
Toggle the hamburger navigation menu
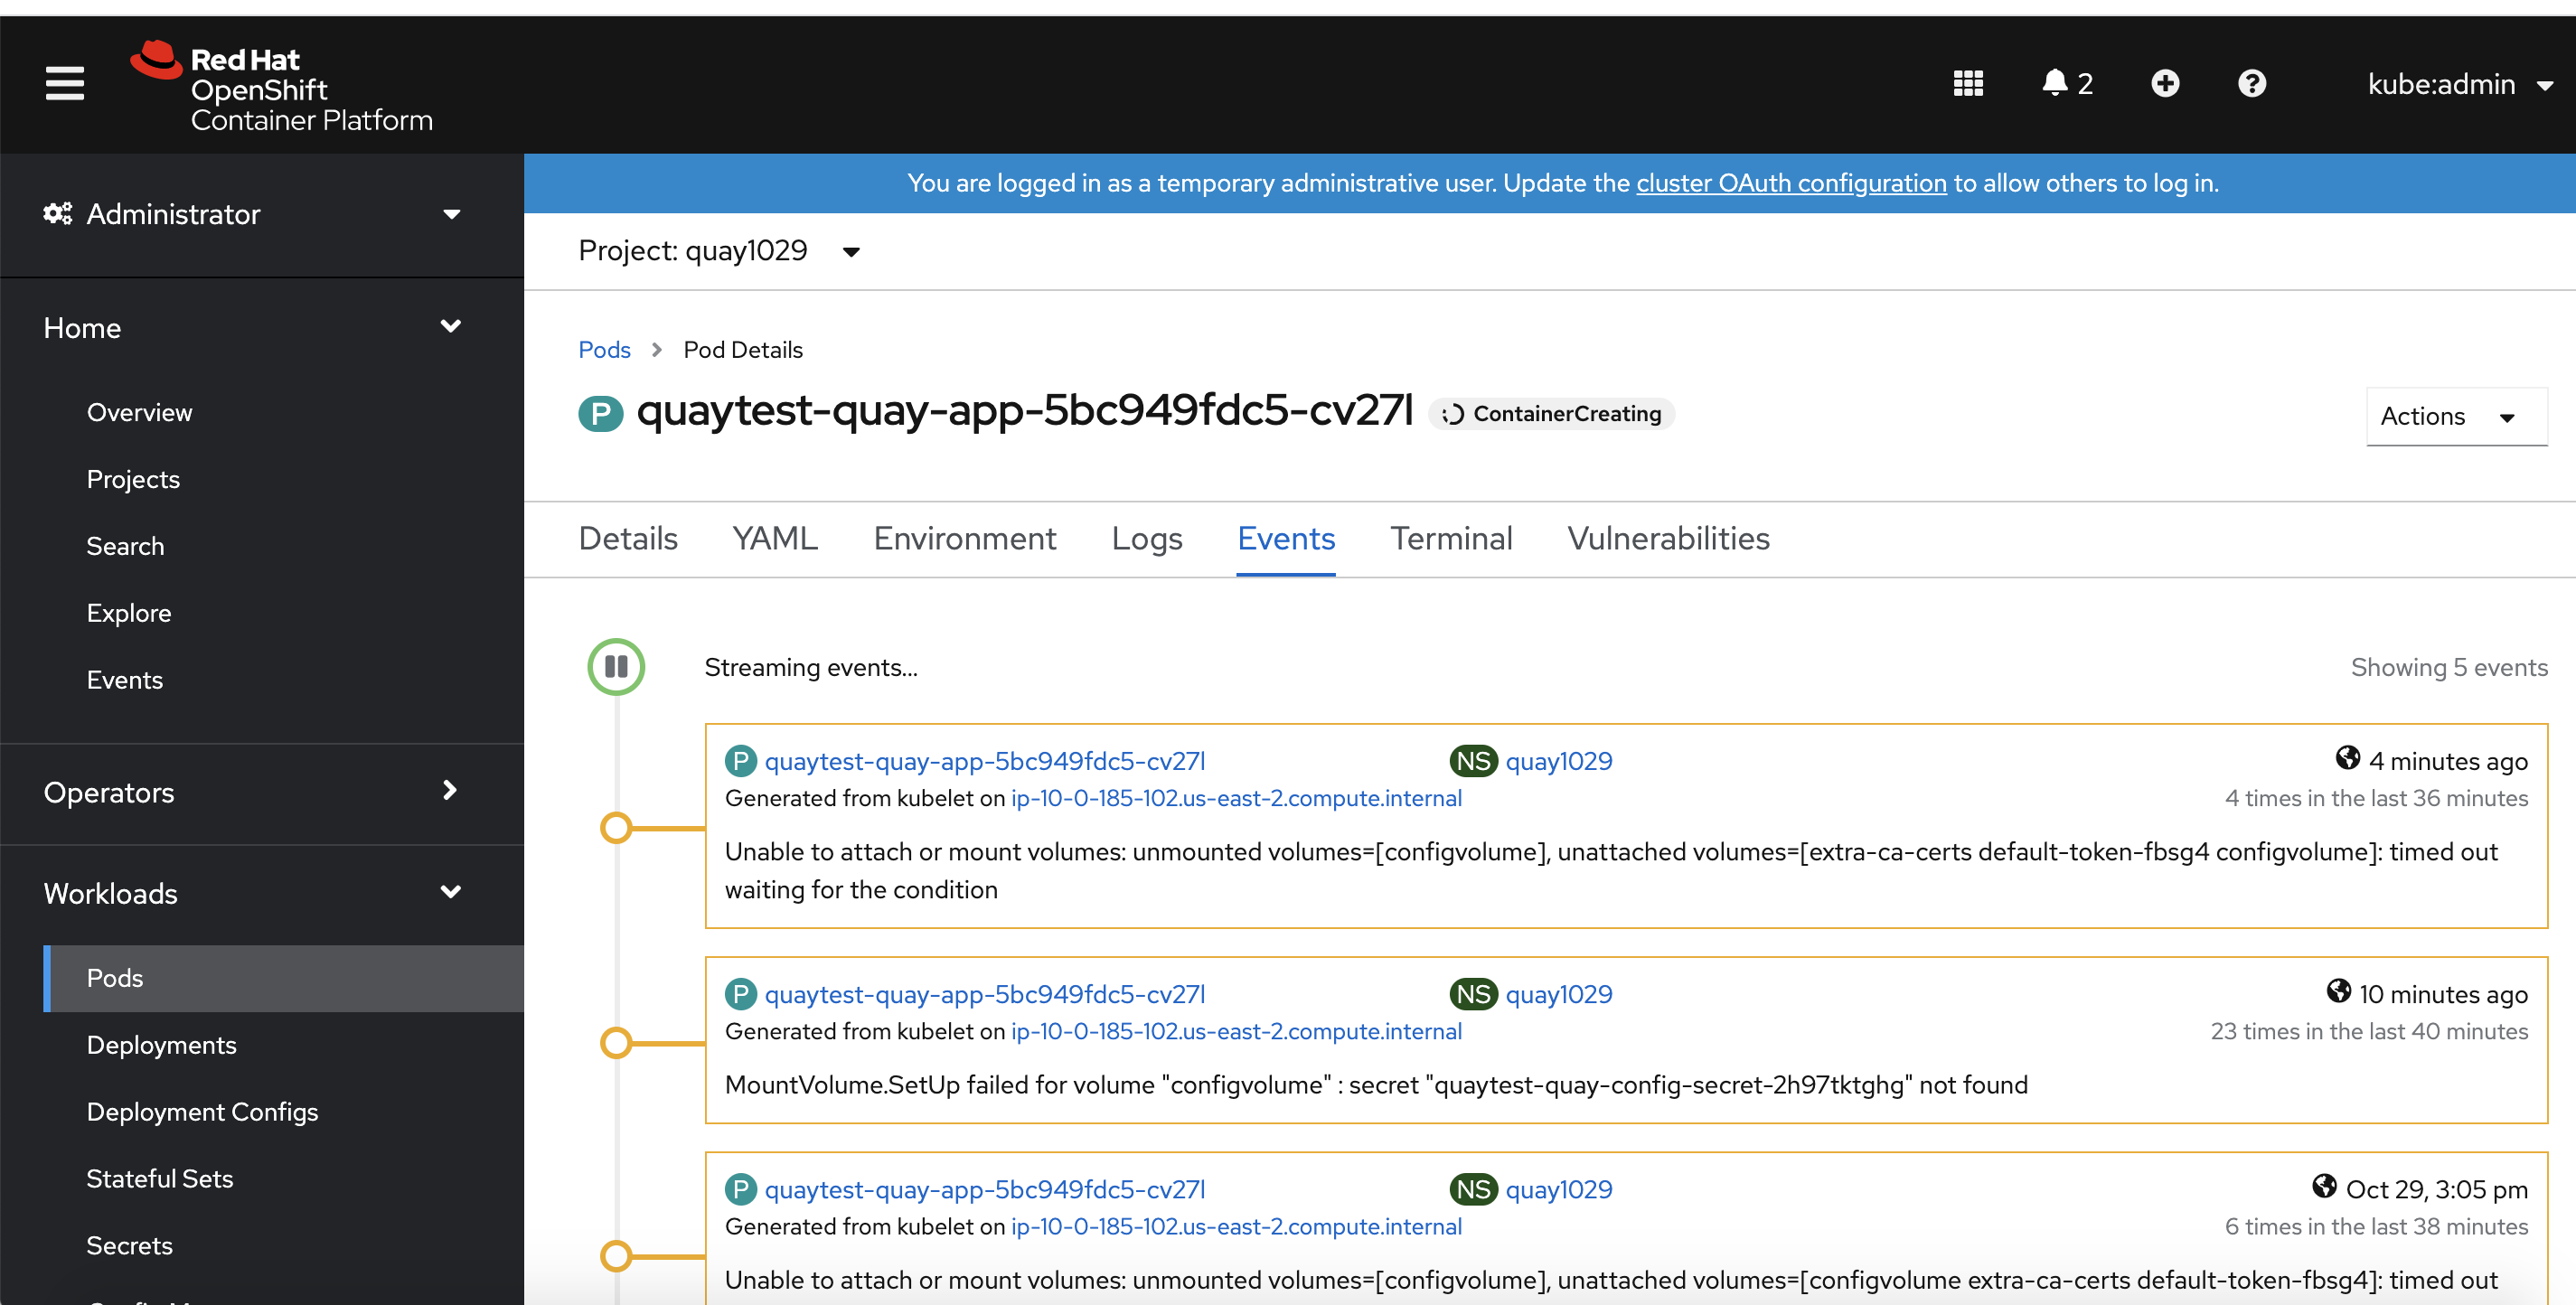point(64,83)
